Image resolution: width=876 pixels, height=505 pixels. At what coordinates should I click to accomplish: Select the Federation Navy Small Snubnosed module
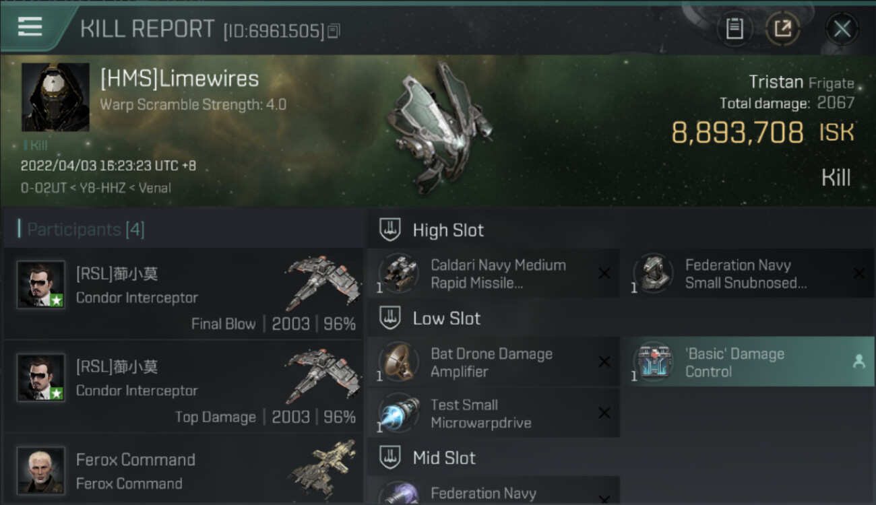748,273
